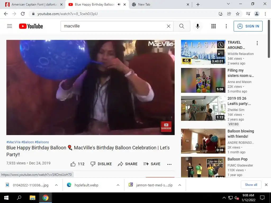Viewport: 271px width, 203px height.
Task: Open the Leah's party video thumbnail
Action: [x=203, y=108]
